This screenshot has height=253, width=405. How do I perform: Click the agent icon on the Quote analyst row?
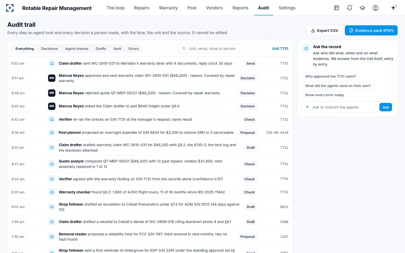52,164
